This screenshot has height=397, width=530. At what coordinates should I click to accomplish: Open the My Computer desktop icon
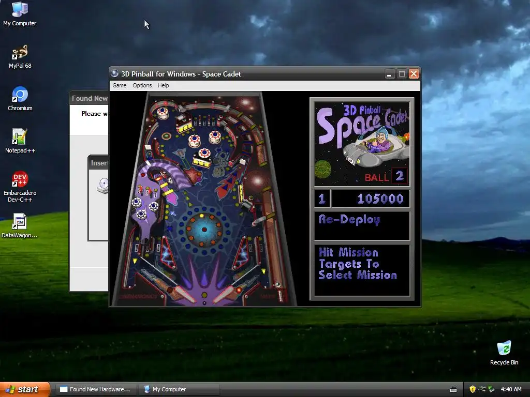coord(20,14)
